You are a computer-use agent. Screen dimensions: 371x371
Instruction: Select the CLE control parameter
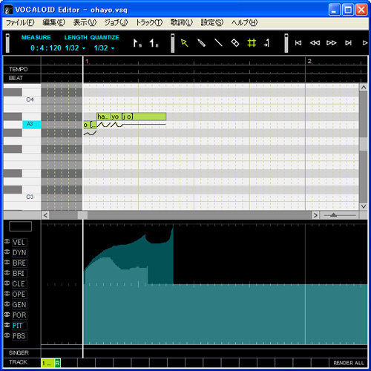point(19,283)
